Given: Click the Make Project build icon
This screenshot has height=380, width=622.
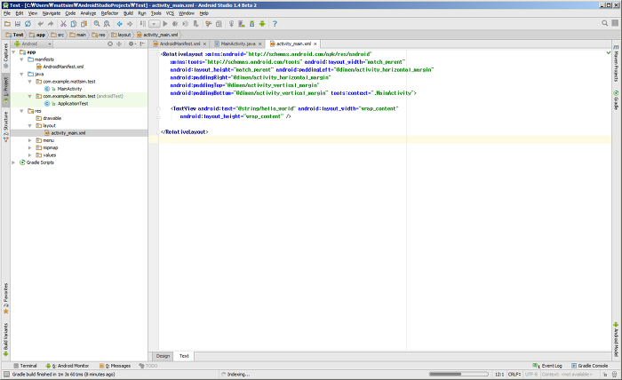Looking at the screenshot, I should coord(143,24).
